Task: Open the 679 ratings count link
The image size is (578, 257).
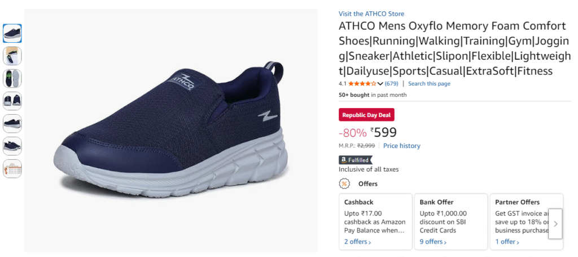Action: (392, 84)
